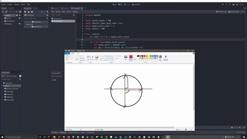247x139 pixels.
Task: Pick black from the Paint color palette
Action: (x=138, y=56)
